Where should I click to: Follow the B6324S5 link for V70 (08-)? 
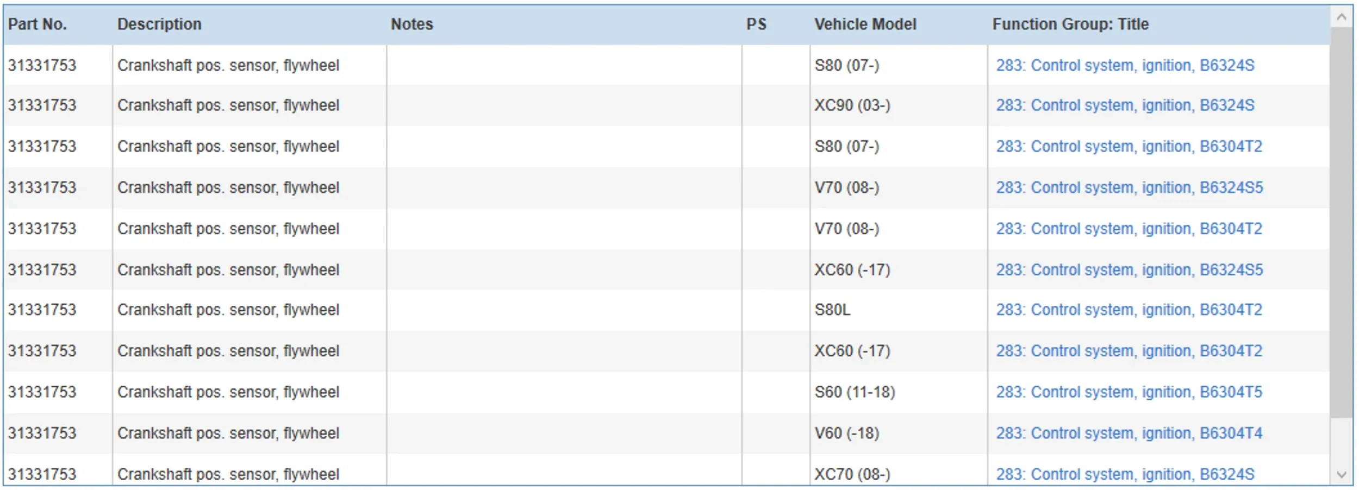[x=1129, y=188]
